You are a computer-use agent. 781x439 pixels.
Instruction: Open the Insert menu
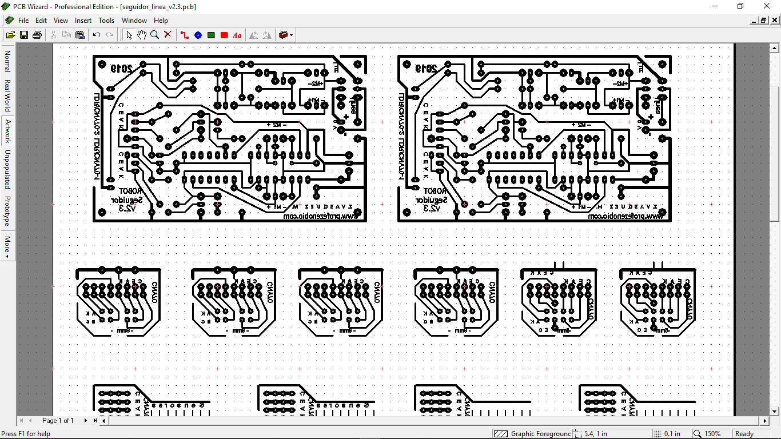pyautogui.click(x=83, y=20)
